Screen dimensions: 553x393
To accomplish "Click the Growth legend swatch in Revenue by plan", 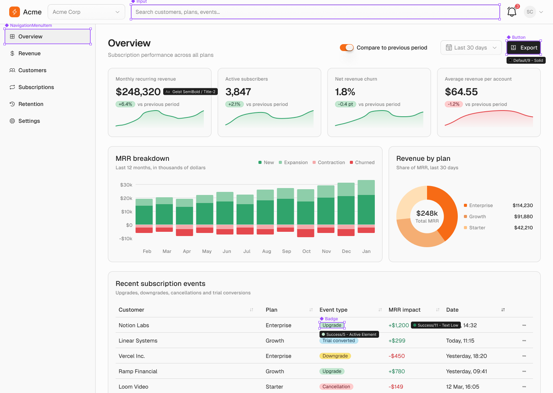I will click(x=465, y=216).
